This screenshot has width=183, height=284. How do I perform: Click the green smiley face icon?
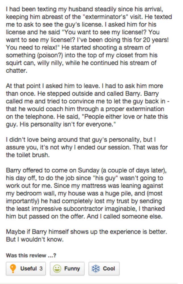[x=57, y=269]
